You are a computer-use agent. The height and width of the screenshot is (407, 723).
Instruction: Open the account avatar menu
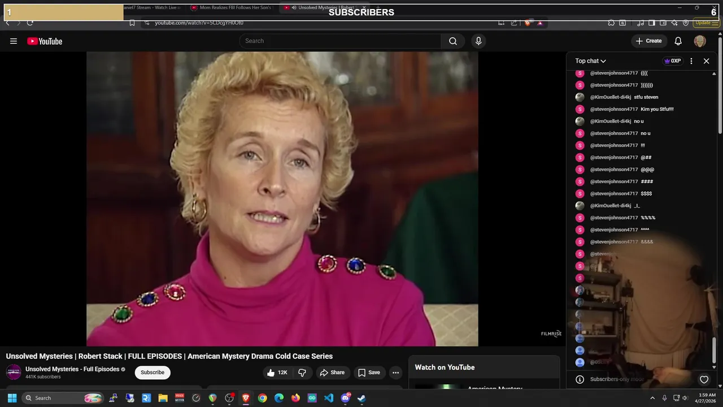pyautogui.click(x=700, y=41)
